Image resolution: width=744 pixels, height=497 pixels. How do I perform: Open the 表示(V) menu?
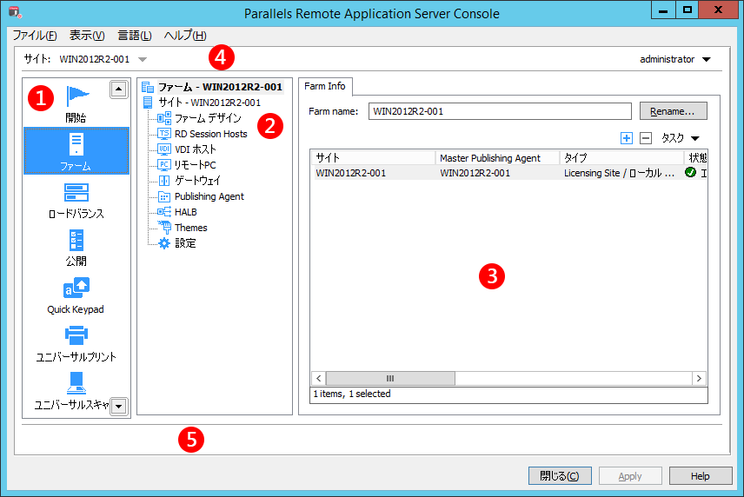(87, 36)
